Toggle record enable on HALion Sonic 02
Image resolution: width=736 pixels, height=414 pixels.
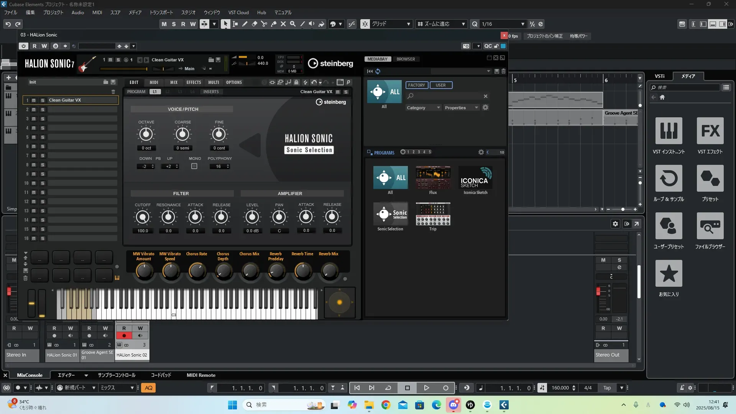pos(124,335)
